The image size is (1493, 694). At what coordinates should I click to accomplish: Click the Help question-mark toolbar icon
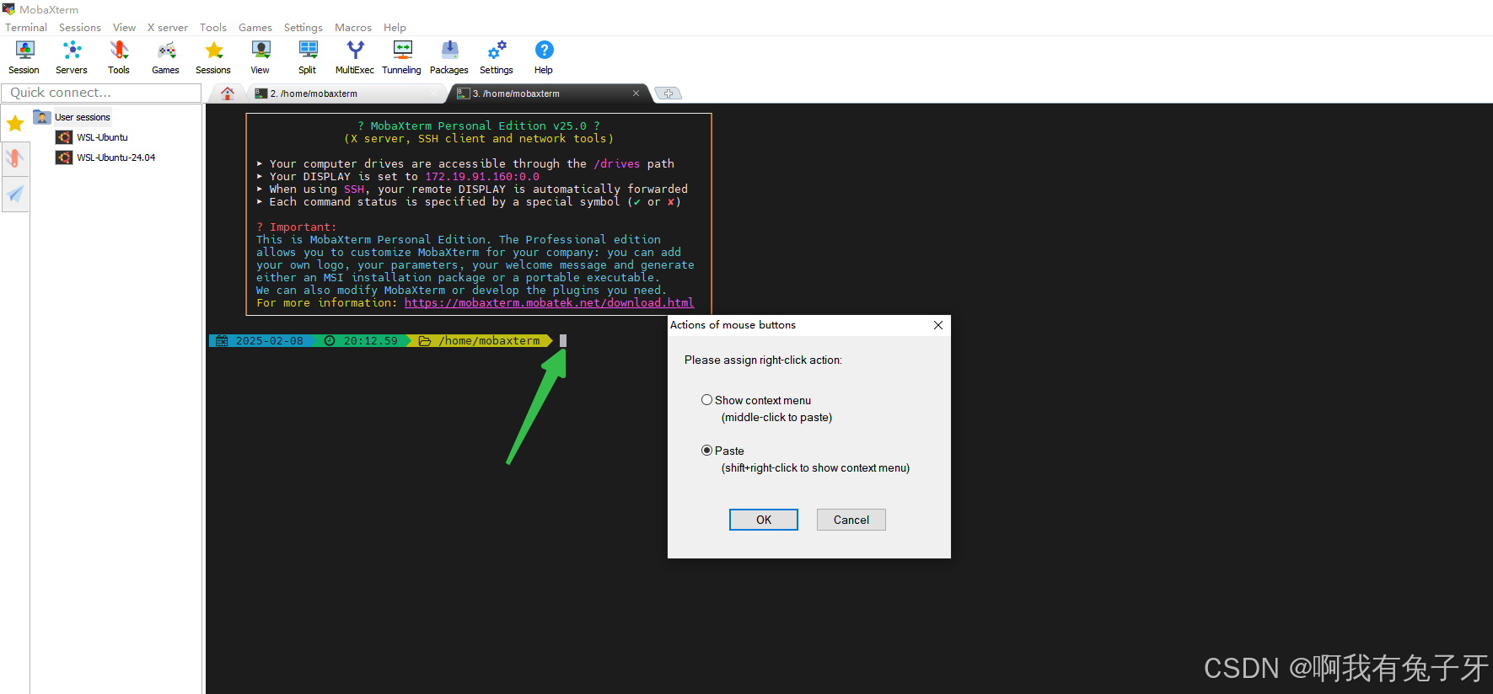pos(544,51)
